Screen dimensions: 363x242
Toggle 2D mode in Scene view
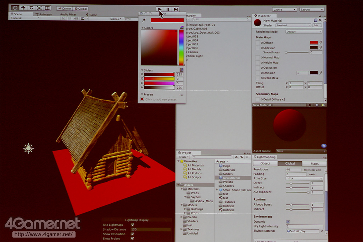pyautogui.click(x=63, y=18)
